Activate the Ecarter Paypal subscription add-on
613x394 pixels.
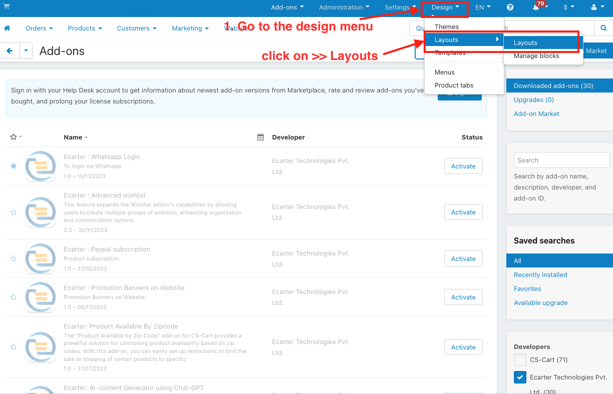463,258
